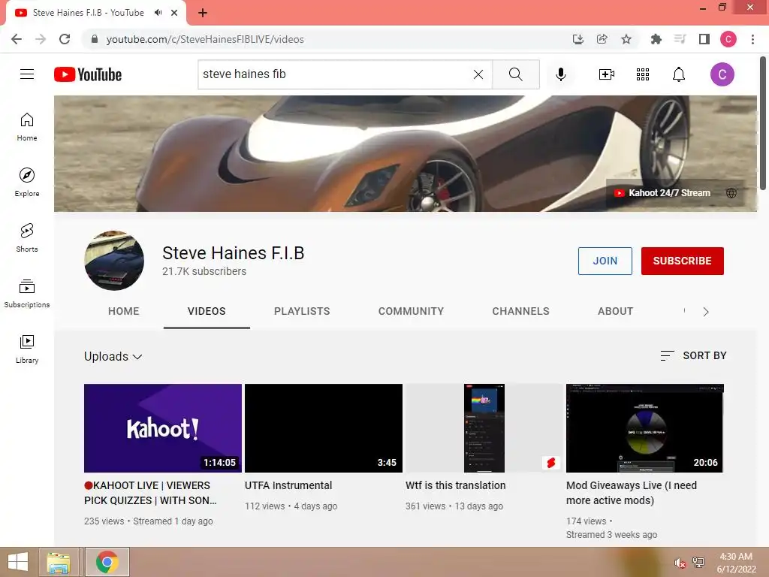Reload the page
Viewport: 769px width, 577px height.
click(65, 39)
